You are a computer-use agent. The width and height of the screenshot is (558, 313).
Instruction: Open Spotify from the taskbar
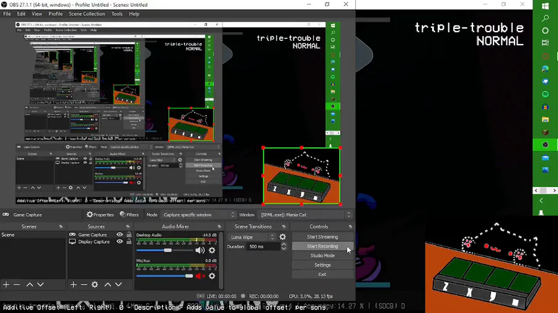pos(545,94)
